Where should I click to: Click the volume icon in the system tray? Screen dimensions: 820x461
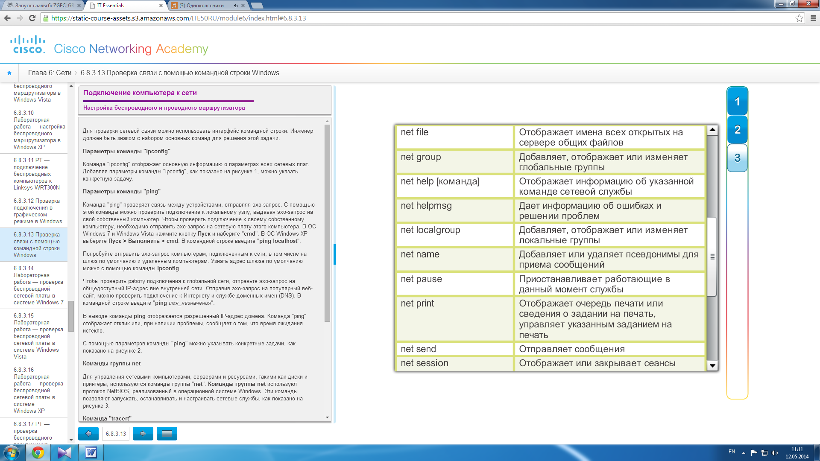pos(775,452)
